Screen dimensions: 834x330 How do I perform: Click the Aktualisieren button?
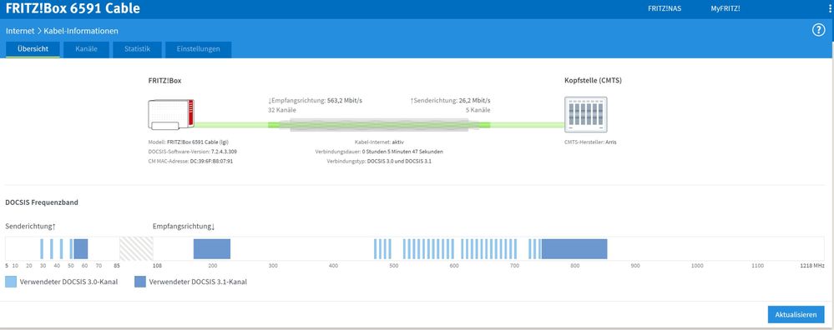pos(796,315)
